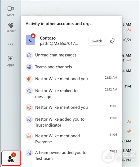140x167 pixels.
Task: Open Nestor Wilke mentioned Everyone notification
Action: 71,139
